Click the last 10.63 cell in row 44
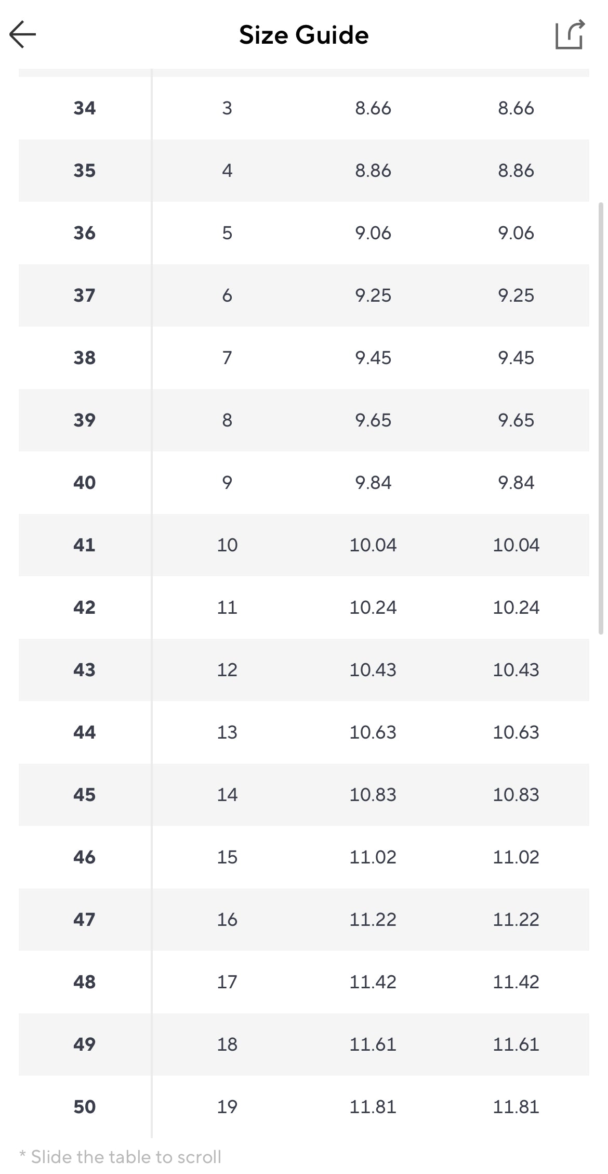 tap(516, 732)
